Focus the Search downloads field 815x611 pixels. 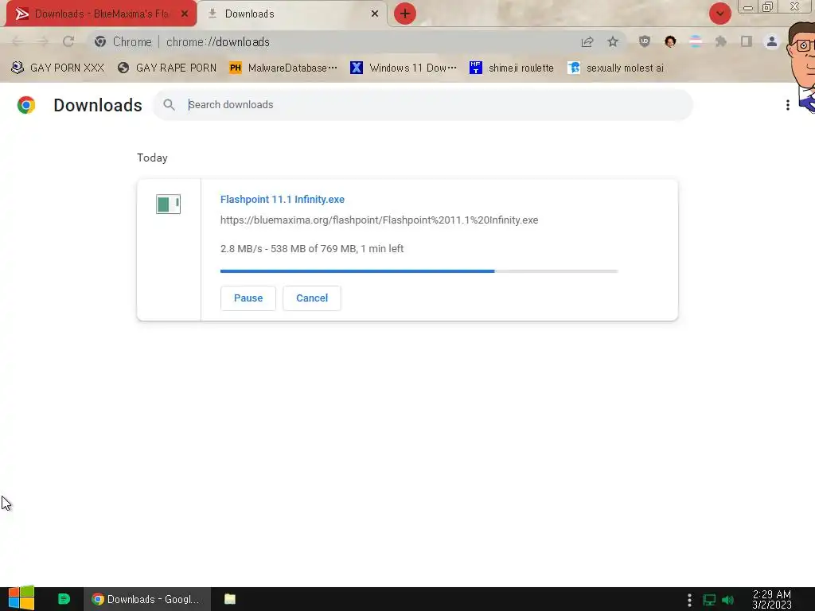(423, 104)
